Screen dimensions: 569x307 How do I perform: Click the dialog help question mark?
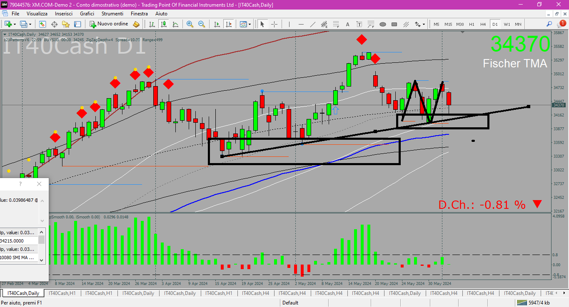[x=20, y=184]
